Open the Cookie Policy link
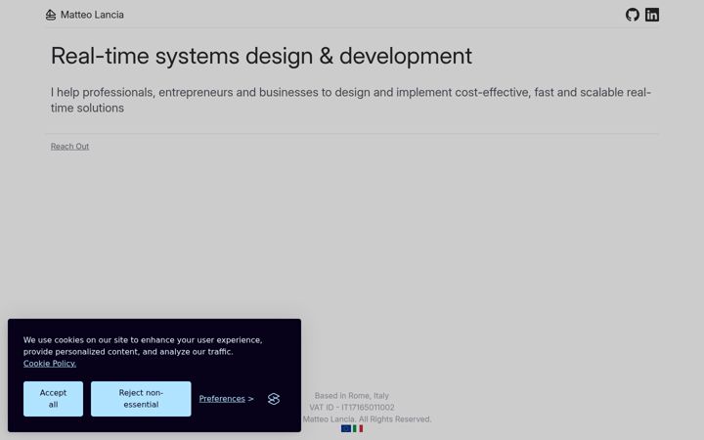This screenshot has height=440, width=704. click(x=50, y=364)
